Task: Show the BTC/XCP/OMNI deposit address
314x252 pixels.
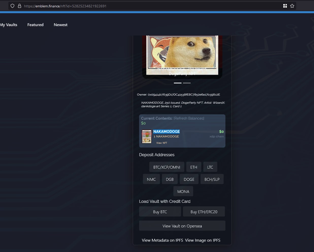Action: tap(167, 167)
